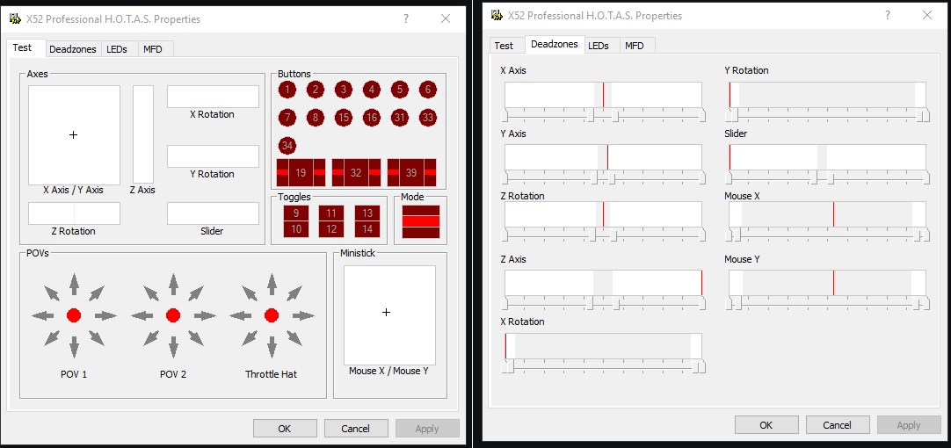Select Deadzones tab in right window
Viewport: 951px width, 448px height.
tap(554, 44)
